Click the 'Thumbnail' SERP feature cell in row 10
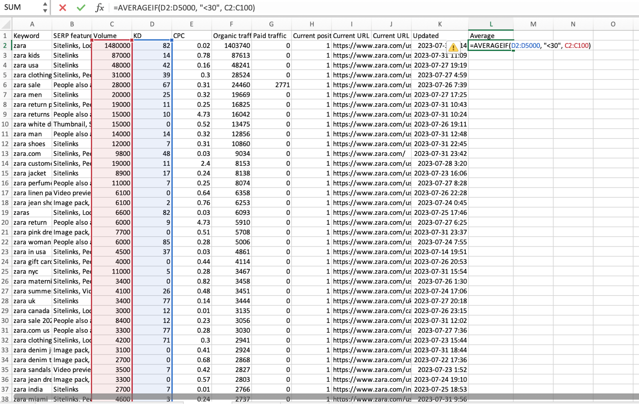 pyautogui.click(x=72, y=124)
